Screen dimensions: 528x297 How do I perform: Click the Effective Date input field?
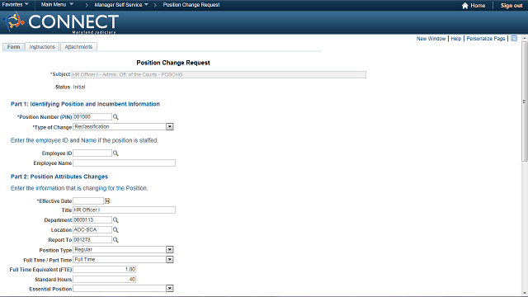(88, 201)
